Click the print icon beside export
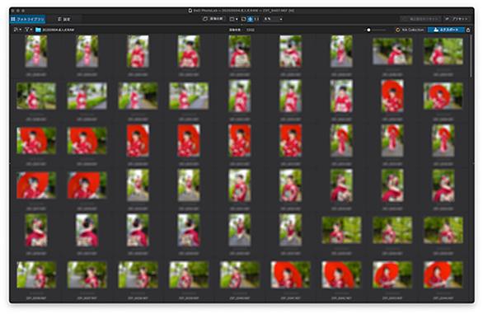Screen dimensions: 483x314 click(x=468, y=30)
